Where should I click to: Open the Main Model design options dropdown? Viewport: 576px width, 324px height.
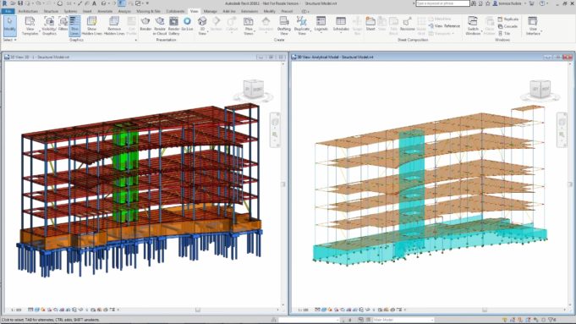click(403, 320)
